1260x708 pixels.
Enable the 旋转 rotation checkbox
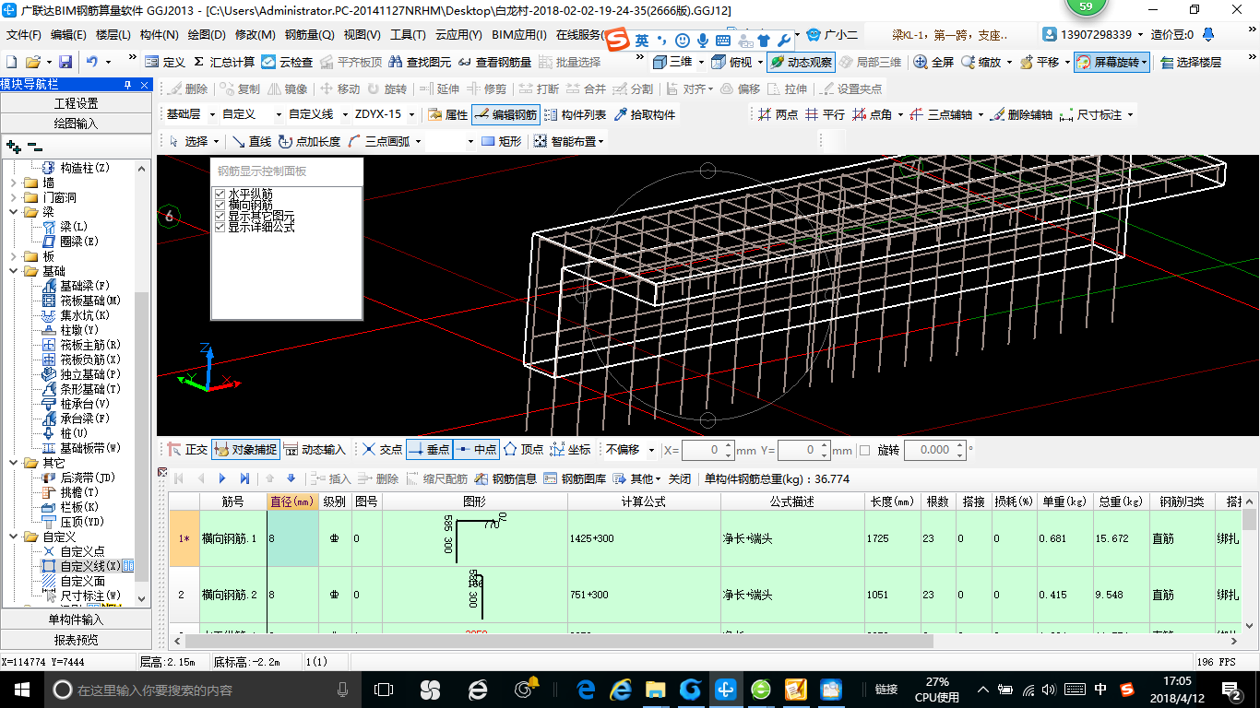click(864, 450)
